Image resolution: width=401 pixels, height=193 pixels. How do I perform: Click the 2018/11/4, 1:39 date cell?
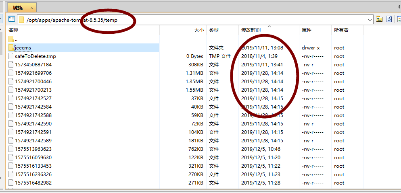259,56
